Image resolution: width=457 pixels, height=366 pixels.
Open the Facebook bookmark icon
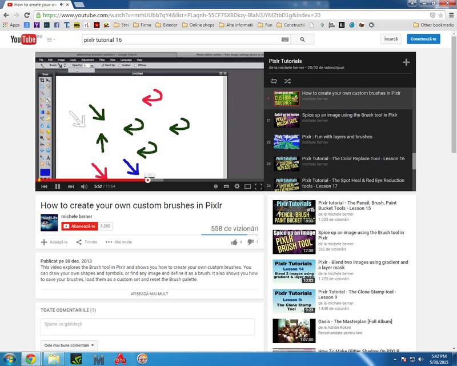point(57,25)
